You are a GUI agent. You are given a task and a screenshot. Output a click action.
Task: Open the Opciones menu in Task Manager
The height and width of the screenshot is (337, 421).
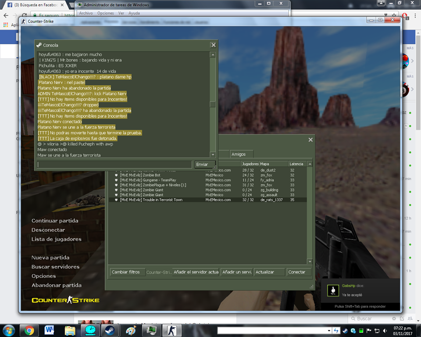tap(106, 13)
